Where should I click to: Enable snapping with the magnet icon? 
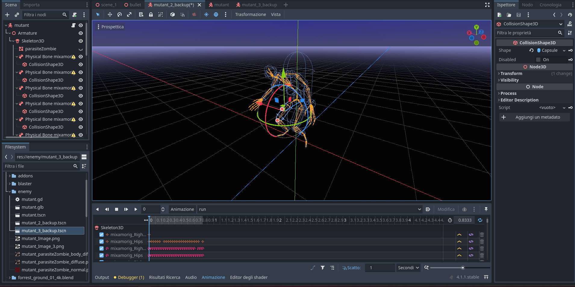tap(183, 14)
